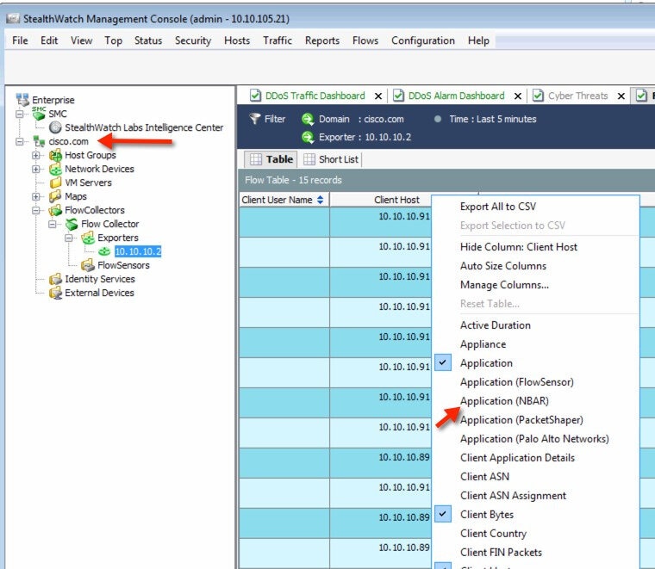This screenshot has height=569, width=655.
Task: Enable the Application (FlowSensor) column
Action: [517, 382]
